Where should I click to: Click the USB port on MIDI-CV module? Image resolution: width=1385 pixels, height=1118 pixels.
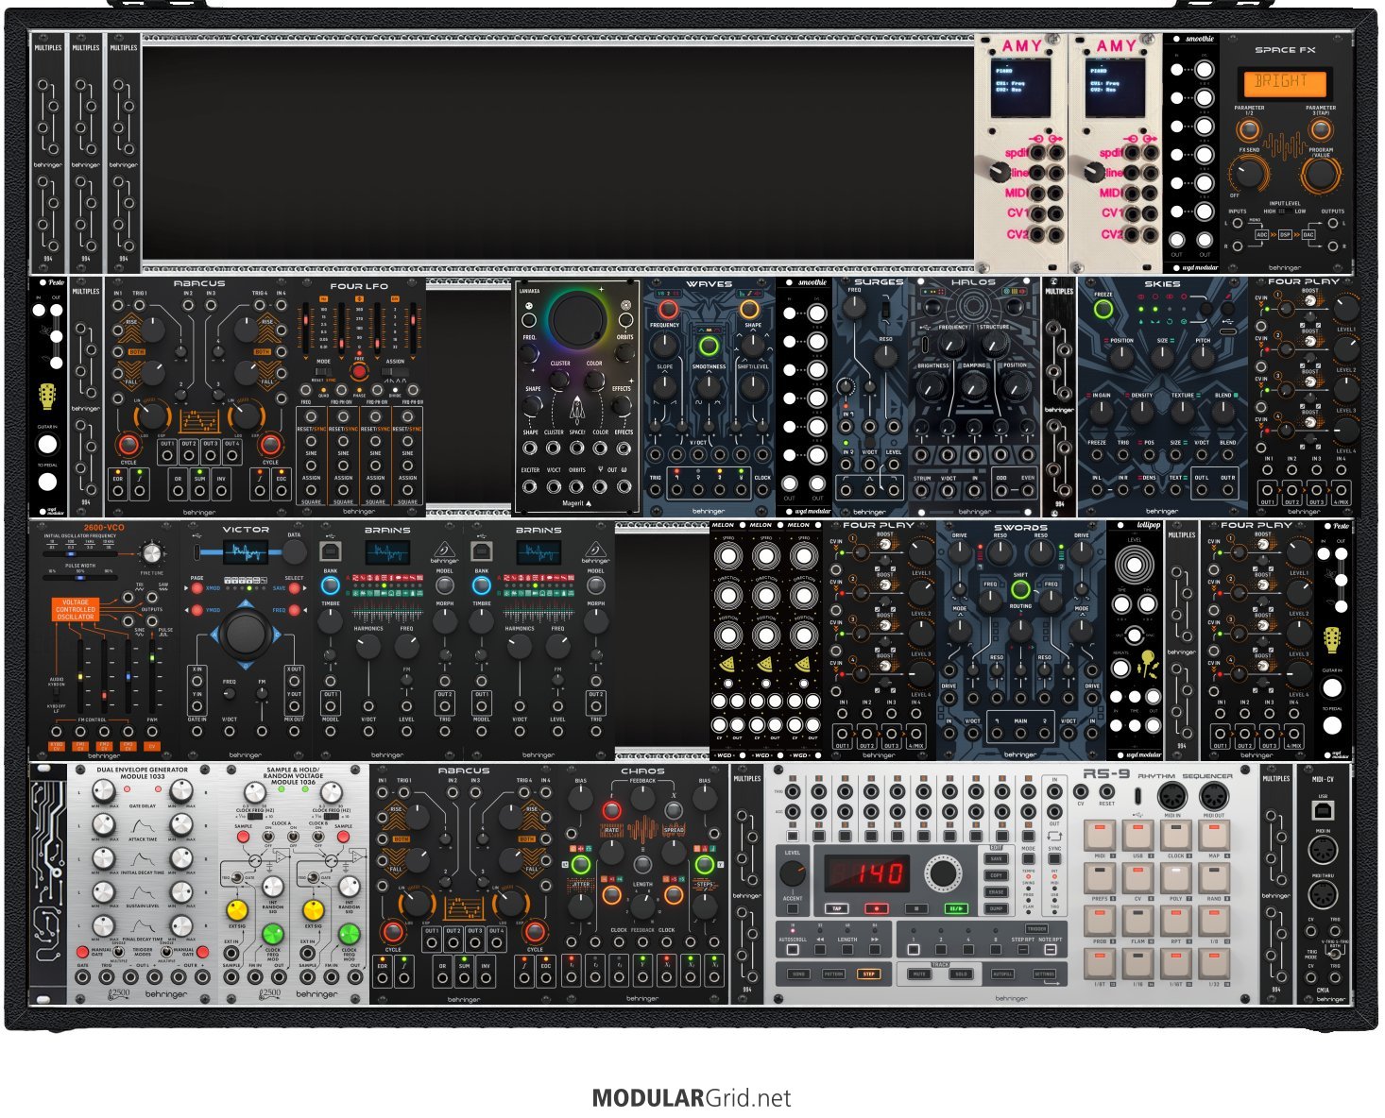point(1322,812)
